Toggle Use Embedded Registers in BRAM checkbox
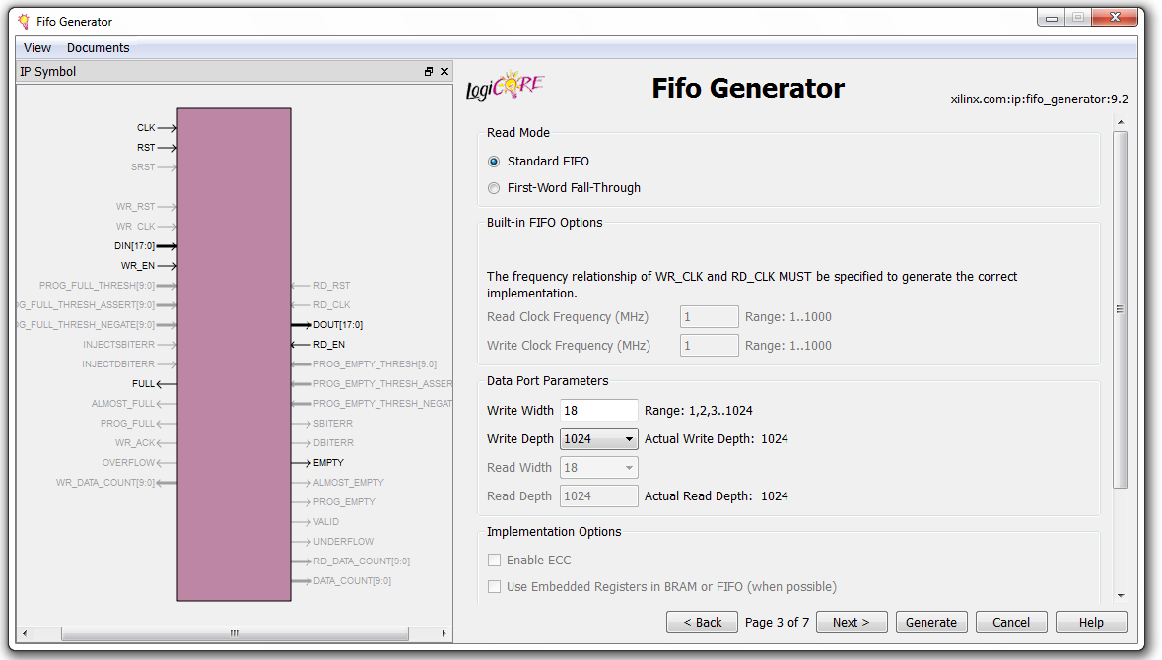The width and height of the screenshot is (1162, 660). click(495, 587)
